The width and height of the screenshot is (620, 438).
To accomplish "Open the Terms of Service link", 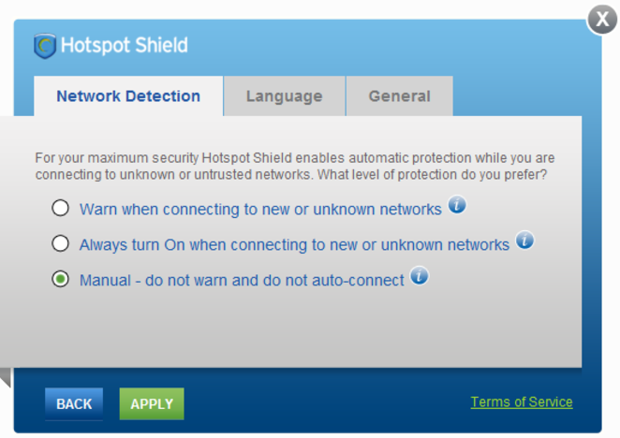I will (522, 402).
